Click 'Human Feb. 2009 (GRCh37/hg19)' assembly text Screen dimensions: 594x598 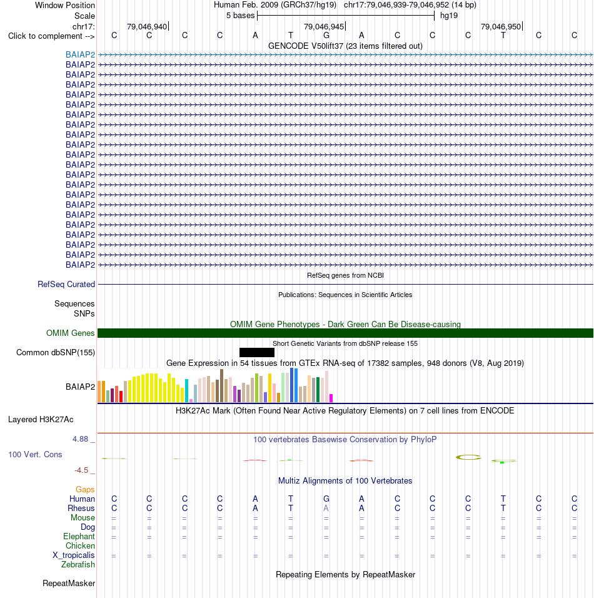tap(275, 5)
